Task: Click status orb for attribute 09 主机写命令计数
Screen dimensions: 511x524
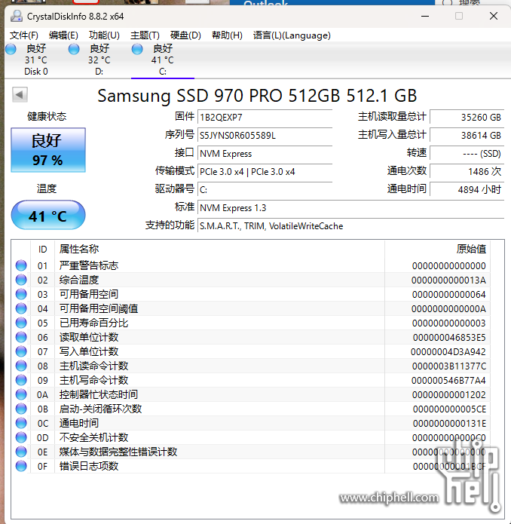Action: point(21,380)
